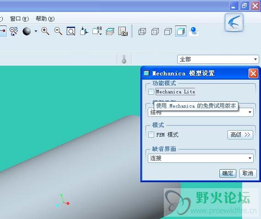This screenshot has width=261, height=219.
Task: Click the zoom in magnifier
Action: 45,31
